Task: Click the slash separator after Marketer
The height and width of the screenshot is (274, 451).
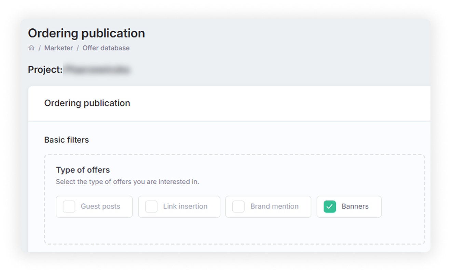Action: pos(78,48)
